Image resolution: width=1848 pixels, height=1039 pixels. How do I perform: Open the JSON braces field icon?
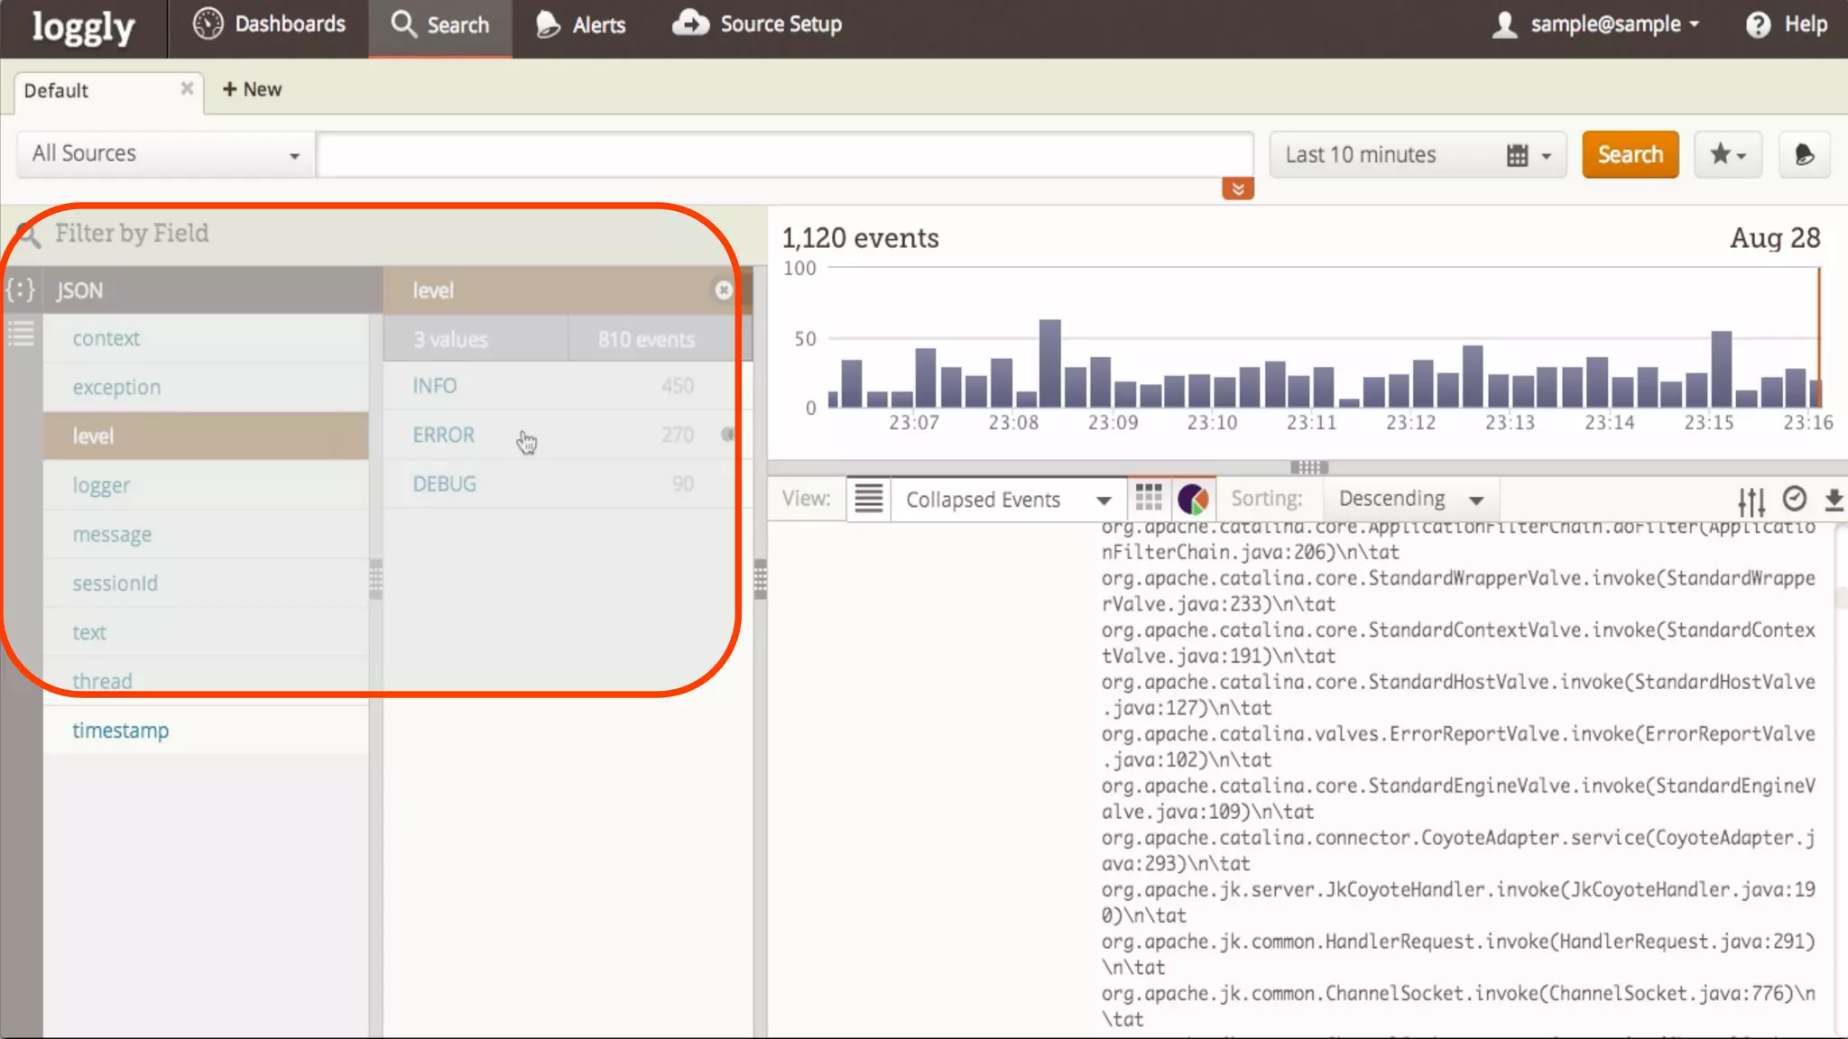click(x=20, y=290)
